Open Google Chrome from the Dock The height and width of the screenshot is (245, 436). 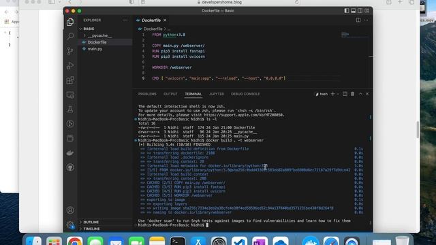(x=74, y=241)
